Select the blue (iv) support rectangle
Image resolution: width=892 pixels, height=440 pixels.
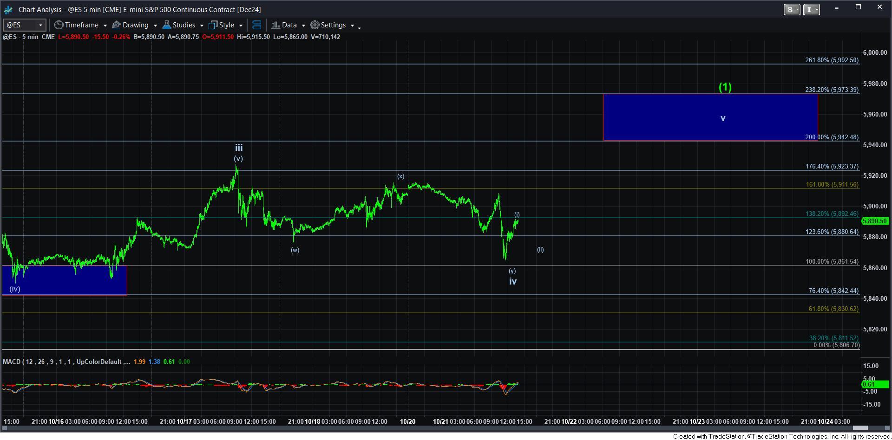point(65,280)
